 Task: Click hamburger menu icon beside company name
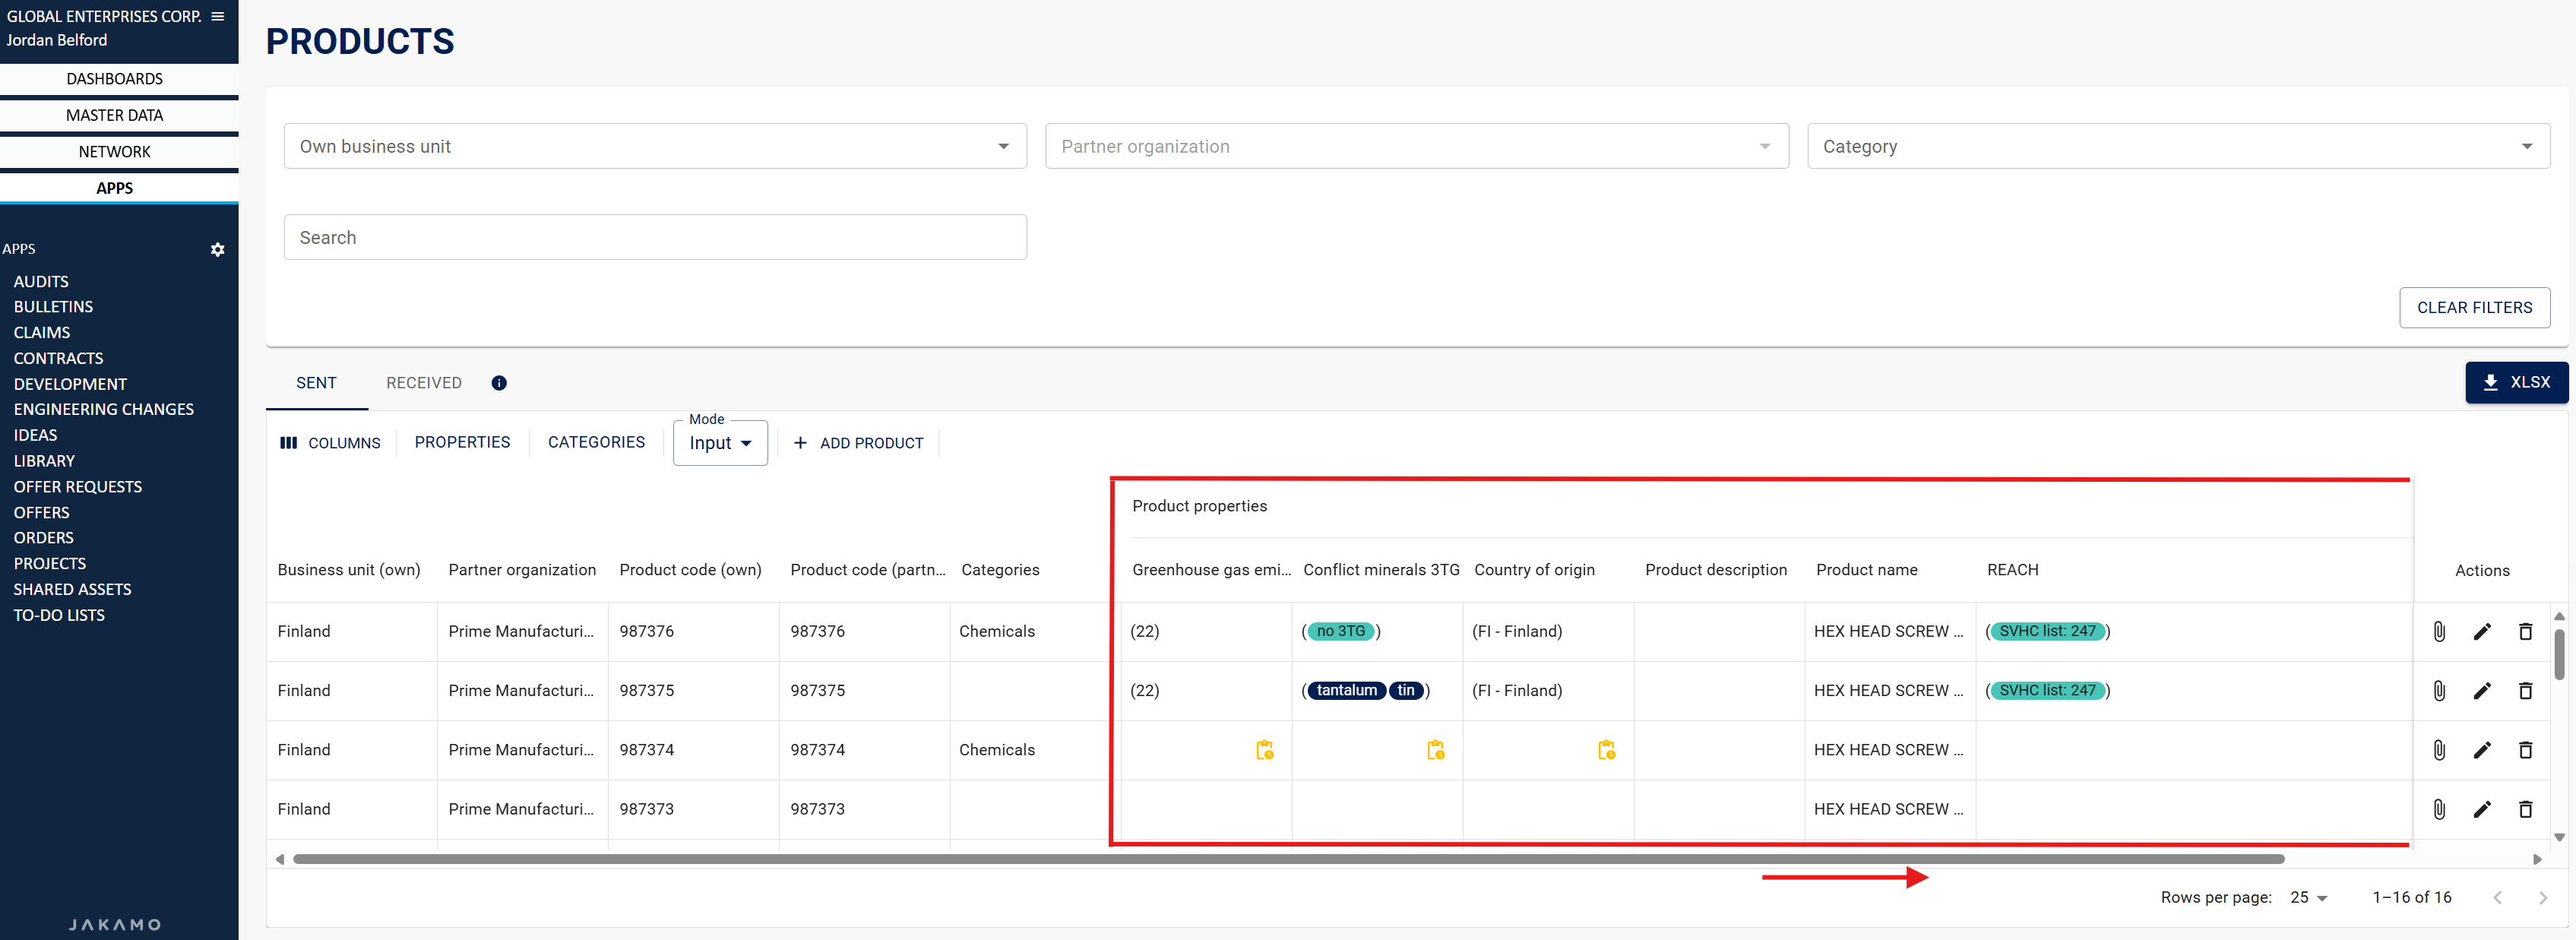click(x=217, y=16)
